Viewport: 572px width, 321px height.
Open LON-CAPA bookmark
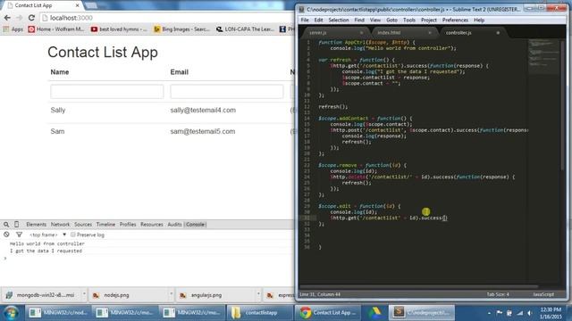[245, 29]
